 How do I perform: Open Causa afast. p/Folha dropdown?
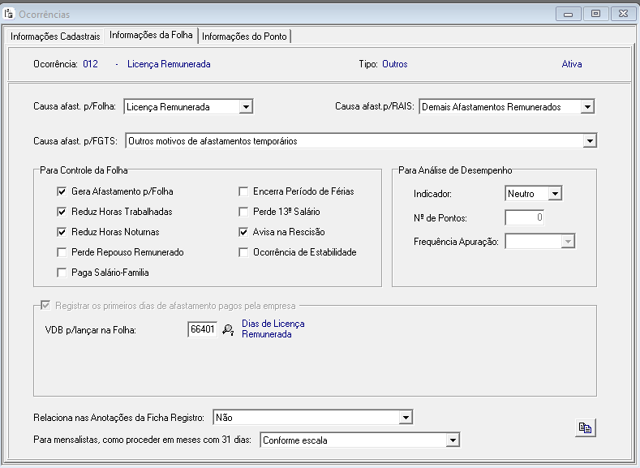247,106
